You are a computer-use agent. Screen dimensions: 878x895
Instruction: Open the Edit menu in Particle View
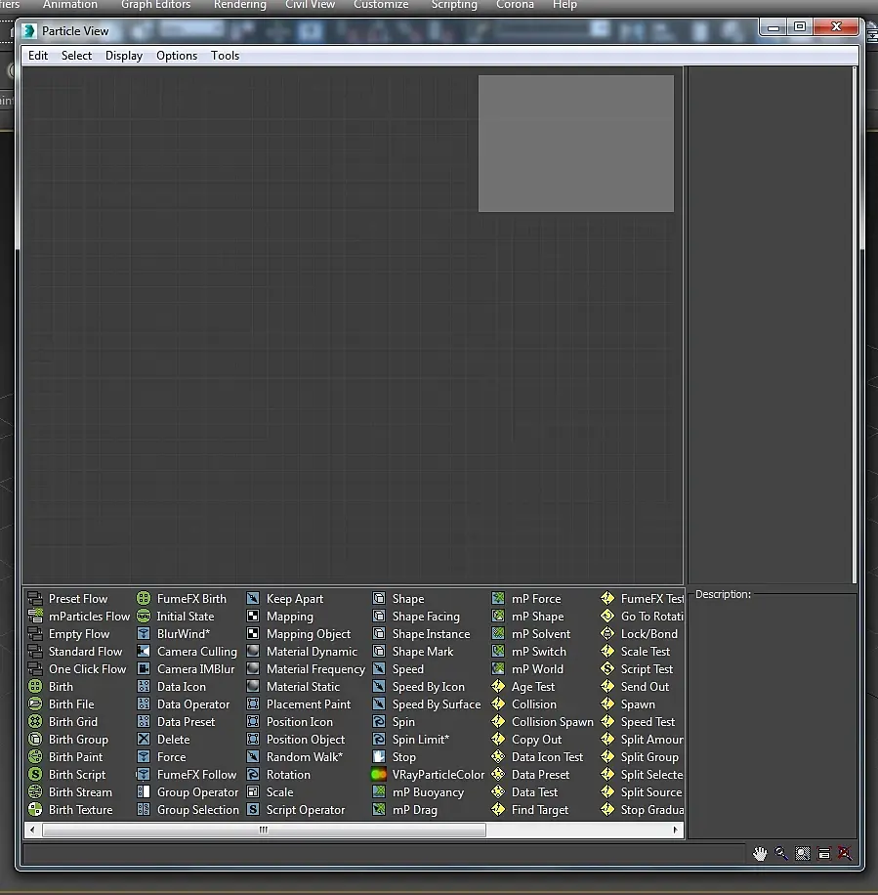38,56
